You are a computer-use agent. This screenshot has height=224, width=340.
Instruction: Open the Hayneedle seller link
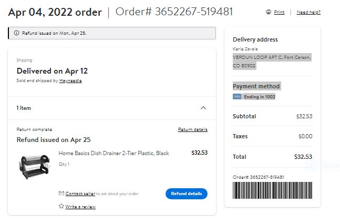[x=70, y=80]
